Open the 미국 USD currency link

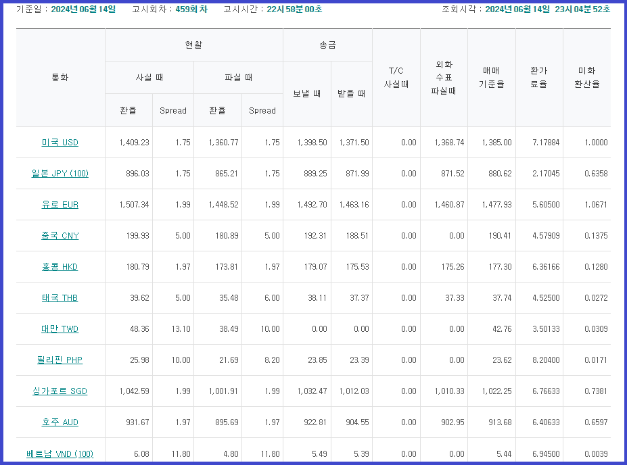tap(60, 142)
